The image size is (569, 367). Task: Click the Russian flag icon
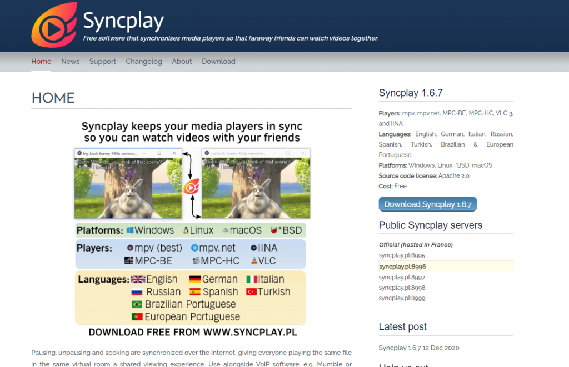137,292
